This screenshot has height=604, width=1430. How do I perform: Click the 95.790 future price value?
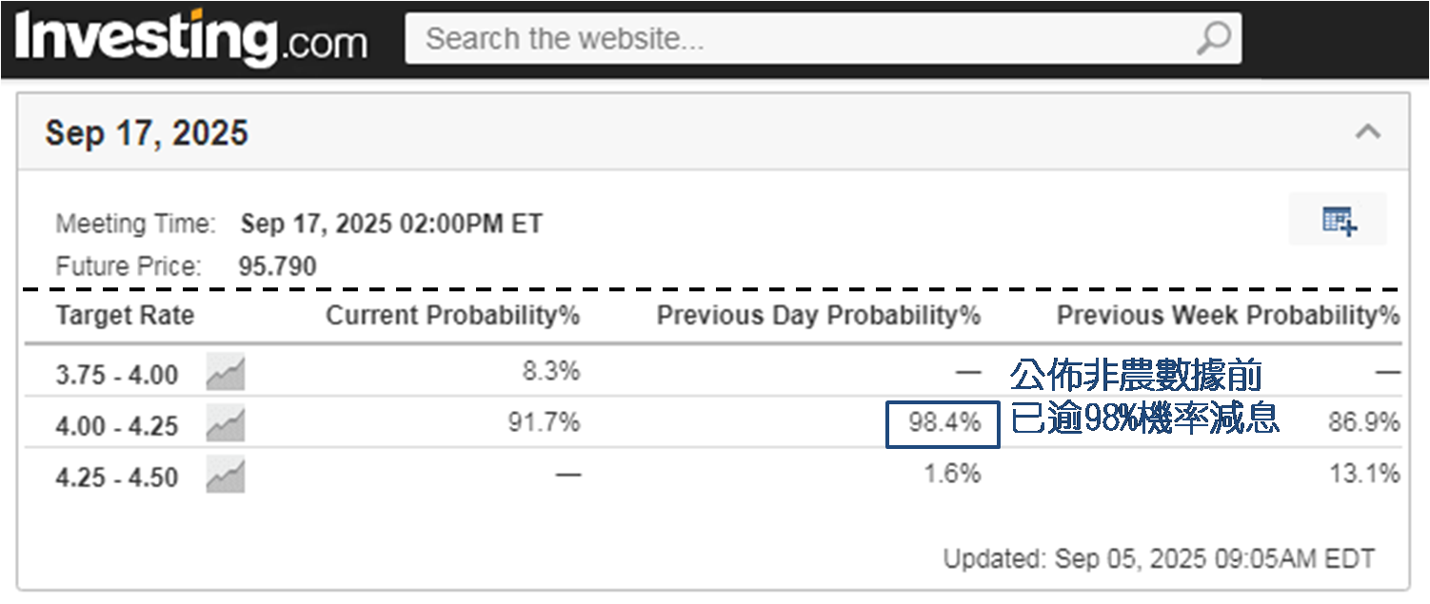coord(277,266)
